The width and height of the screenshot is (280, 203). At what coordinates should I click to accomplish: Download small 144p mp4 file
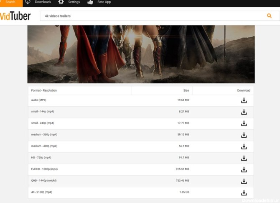coord(244,112)
